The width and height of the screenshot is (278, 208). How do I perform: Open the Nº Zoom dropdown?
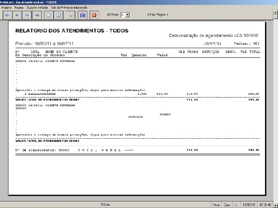click(127, 15)
